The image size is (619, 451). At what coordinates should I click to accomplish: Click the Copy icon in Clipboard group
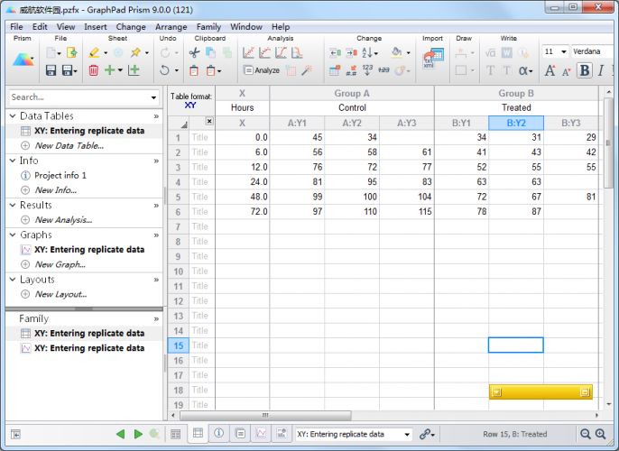[x=210, y=53]
